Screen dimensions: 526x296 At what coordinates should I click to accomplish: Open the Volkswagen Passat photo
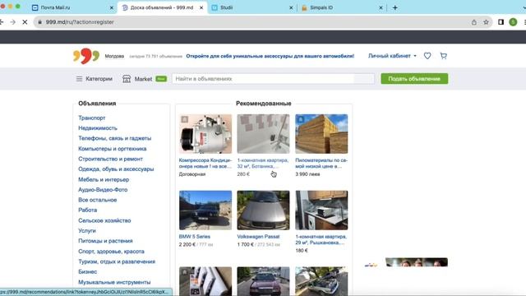[x=263, y=210]
